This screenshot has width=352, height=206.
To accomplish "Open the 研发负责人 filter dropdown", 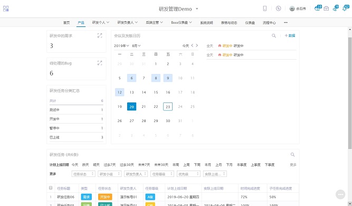I will point(136,174).
